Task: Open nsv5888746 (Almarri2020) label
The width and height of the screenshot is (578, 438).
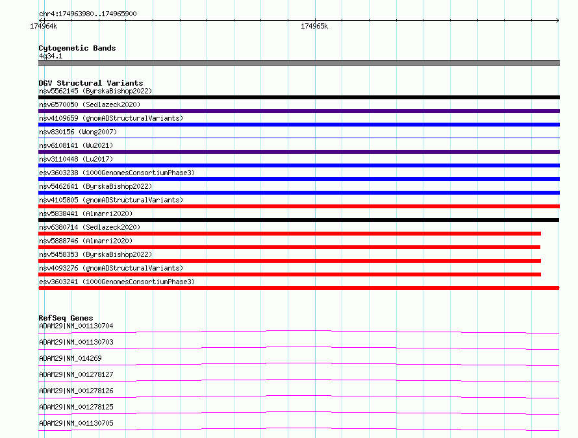Action: tap(86, 241)
